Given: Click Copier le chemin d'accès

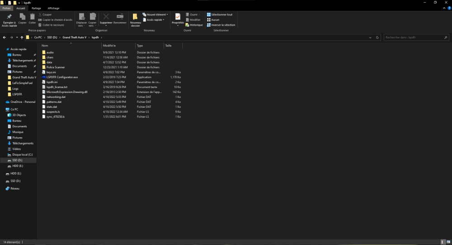Looking at the screenshot, I should coord(55,20).
